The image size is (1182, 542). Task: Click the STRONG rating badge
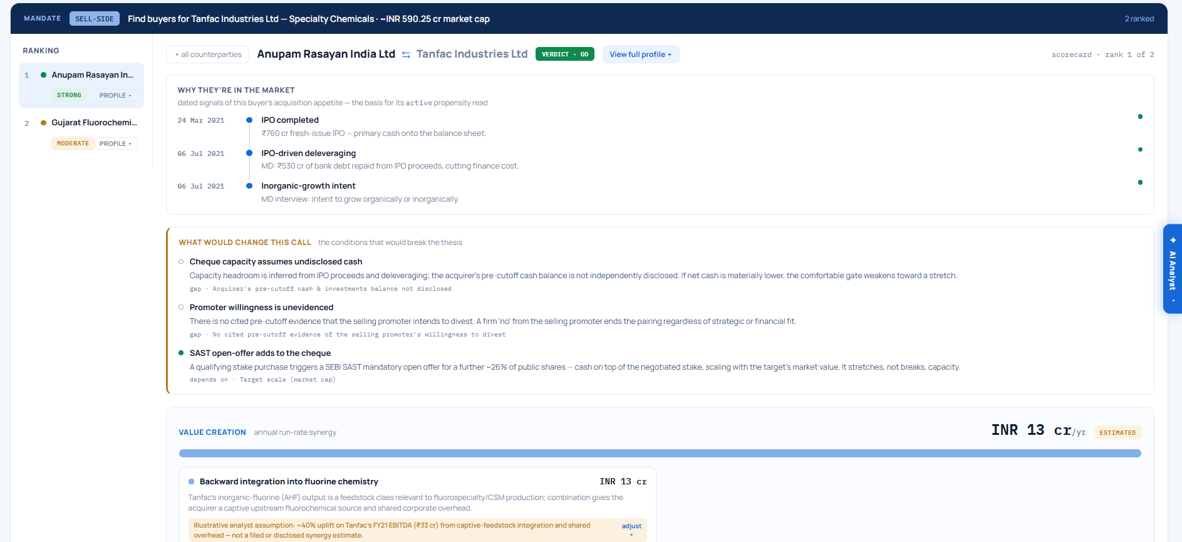pyautogui.click(x=69, y=95)
